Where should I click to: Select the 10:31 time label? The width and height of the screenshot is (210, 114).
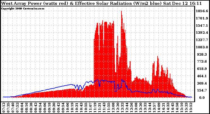77,108
